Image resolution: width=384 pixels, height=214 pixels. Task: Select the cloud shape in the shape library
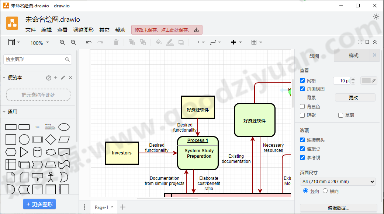click(51, 152)
